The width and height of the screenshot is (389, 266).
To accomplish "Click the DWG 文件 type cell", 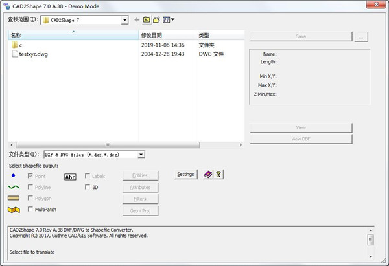I will click(x=211, y=54).
